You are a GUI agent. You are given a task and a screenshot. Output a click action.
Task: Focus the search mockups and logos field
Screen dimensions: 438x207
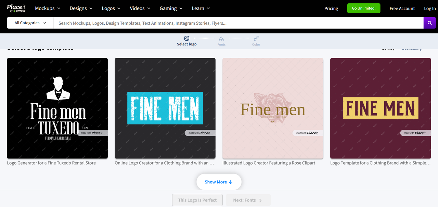(x=239, y=23)
